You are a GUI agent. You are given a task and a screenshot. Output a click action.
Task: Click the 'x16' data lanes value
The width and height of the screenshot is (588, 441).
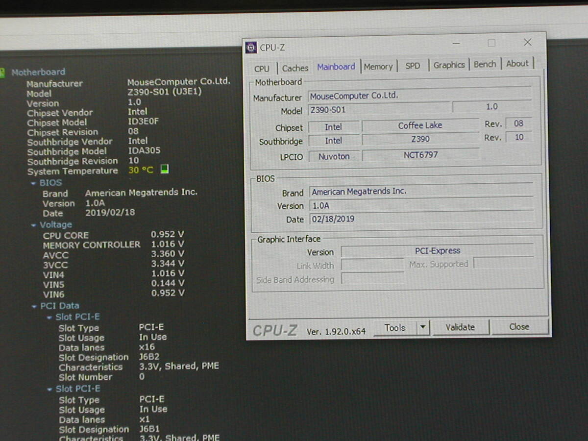(147, 347)
